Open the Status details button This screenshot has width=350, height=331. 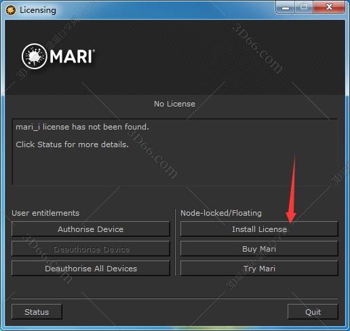click(37, 312)
